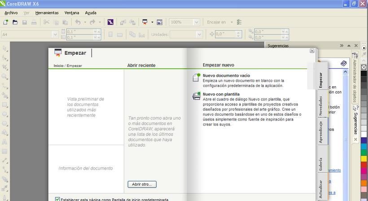Open the Administrador de objetos docker tab
The width and height of the screenshot is (368, 201).
coord(355,78)
